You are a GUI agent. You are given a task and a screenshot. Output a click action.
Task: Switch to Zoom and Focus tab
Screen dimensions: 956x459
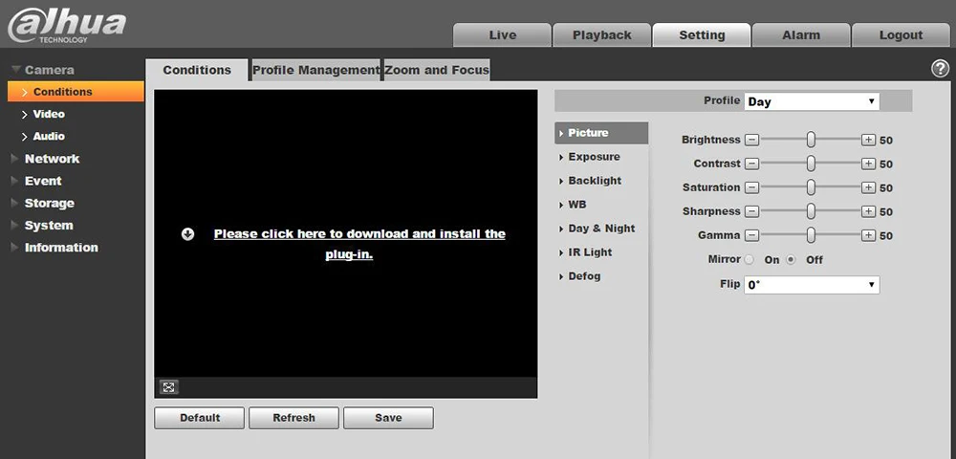click(437, 70)
